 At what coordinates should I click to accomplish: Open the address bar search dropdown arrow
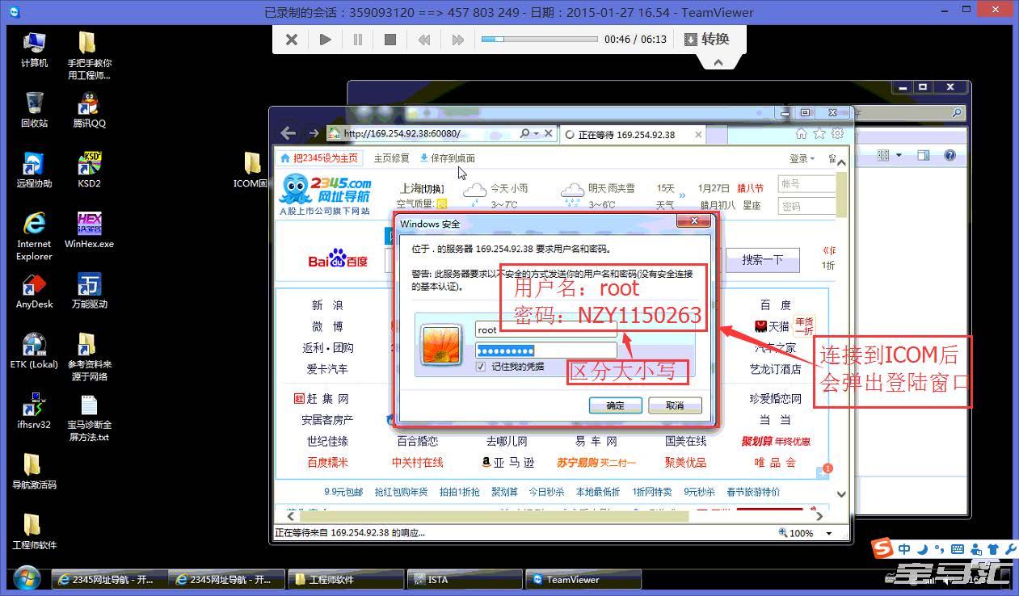click(x=536, y=133)
